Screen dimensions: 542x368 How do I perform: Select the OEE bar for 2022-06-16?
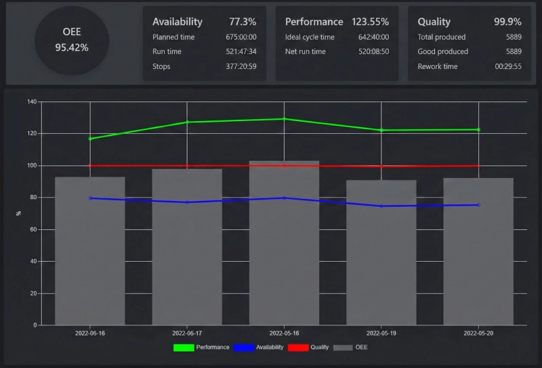click(89, 257)
